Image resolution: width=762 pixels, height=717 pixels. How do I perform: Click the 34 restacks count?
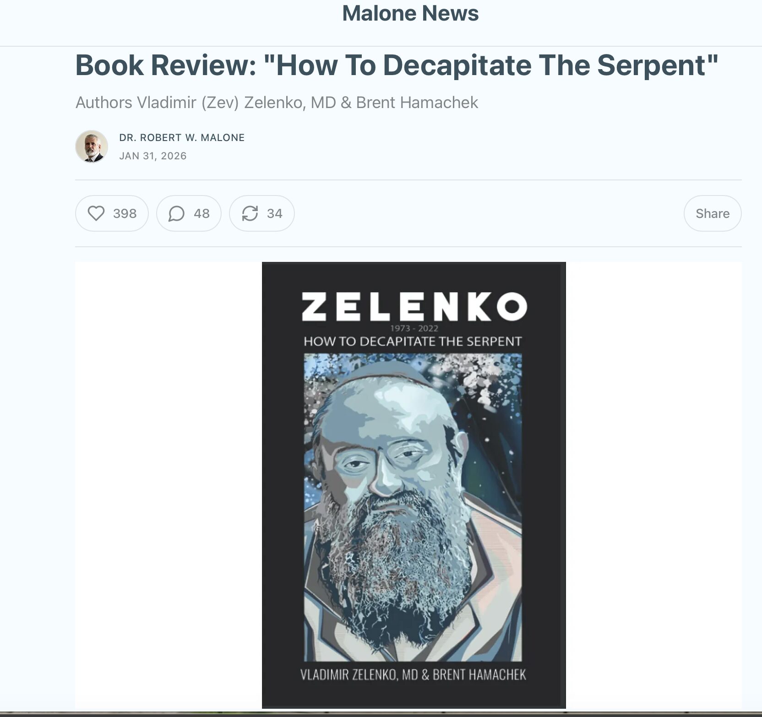[275, 213]
